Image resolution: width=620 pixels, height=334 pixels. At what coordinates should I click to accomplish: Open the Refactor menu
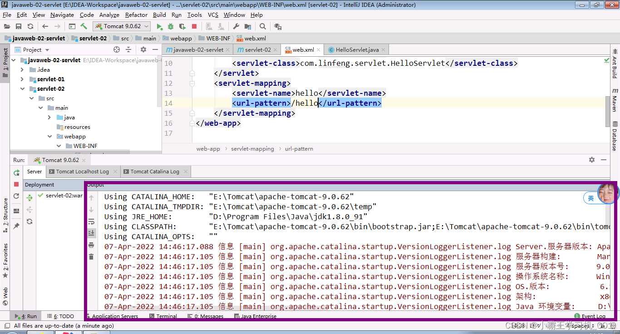click(136, 15)
